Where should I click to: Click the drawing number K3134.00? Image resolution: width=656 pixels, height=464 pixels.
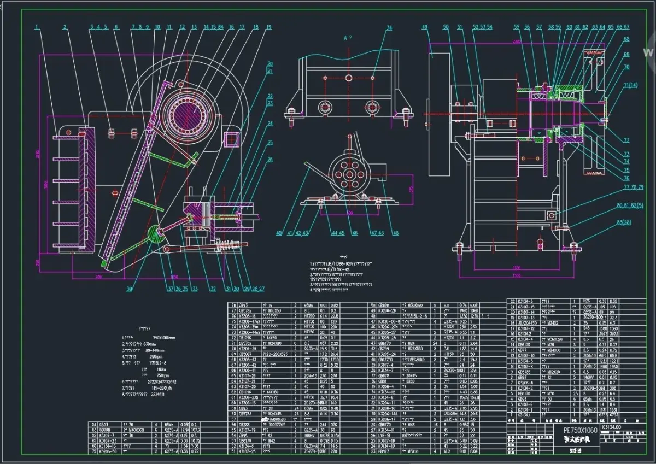pos(612,427)
